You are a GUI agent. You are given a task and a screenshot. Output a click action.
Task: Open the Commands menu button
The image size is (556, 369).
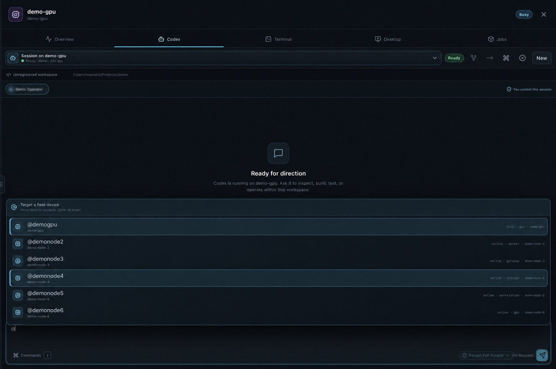(x=27, y=355)
